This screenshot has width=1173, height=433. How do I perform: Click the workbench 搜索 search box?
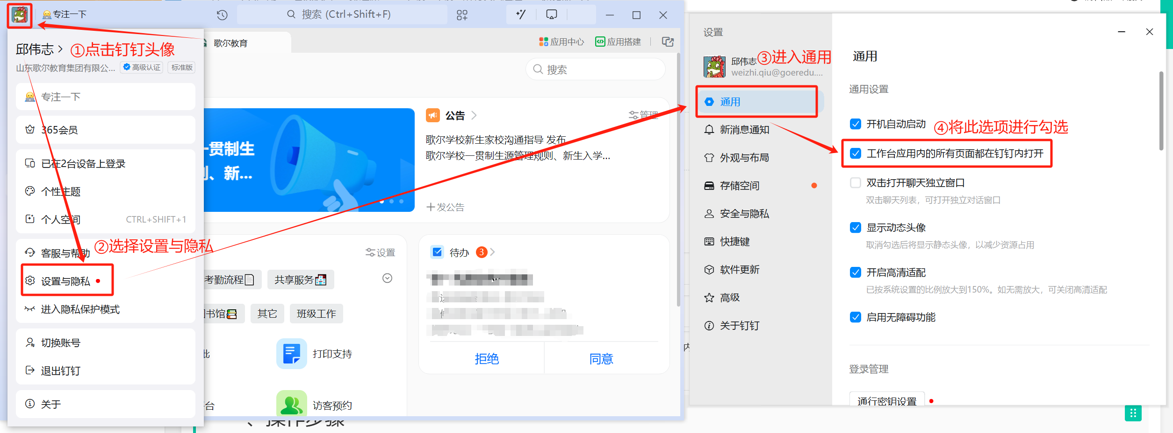tap(595, 70)
